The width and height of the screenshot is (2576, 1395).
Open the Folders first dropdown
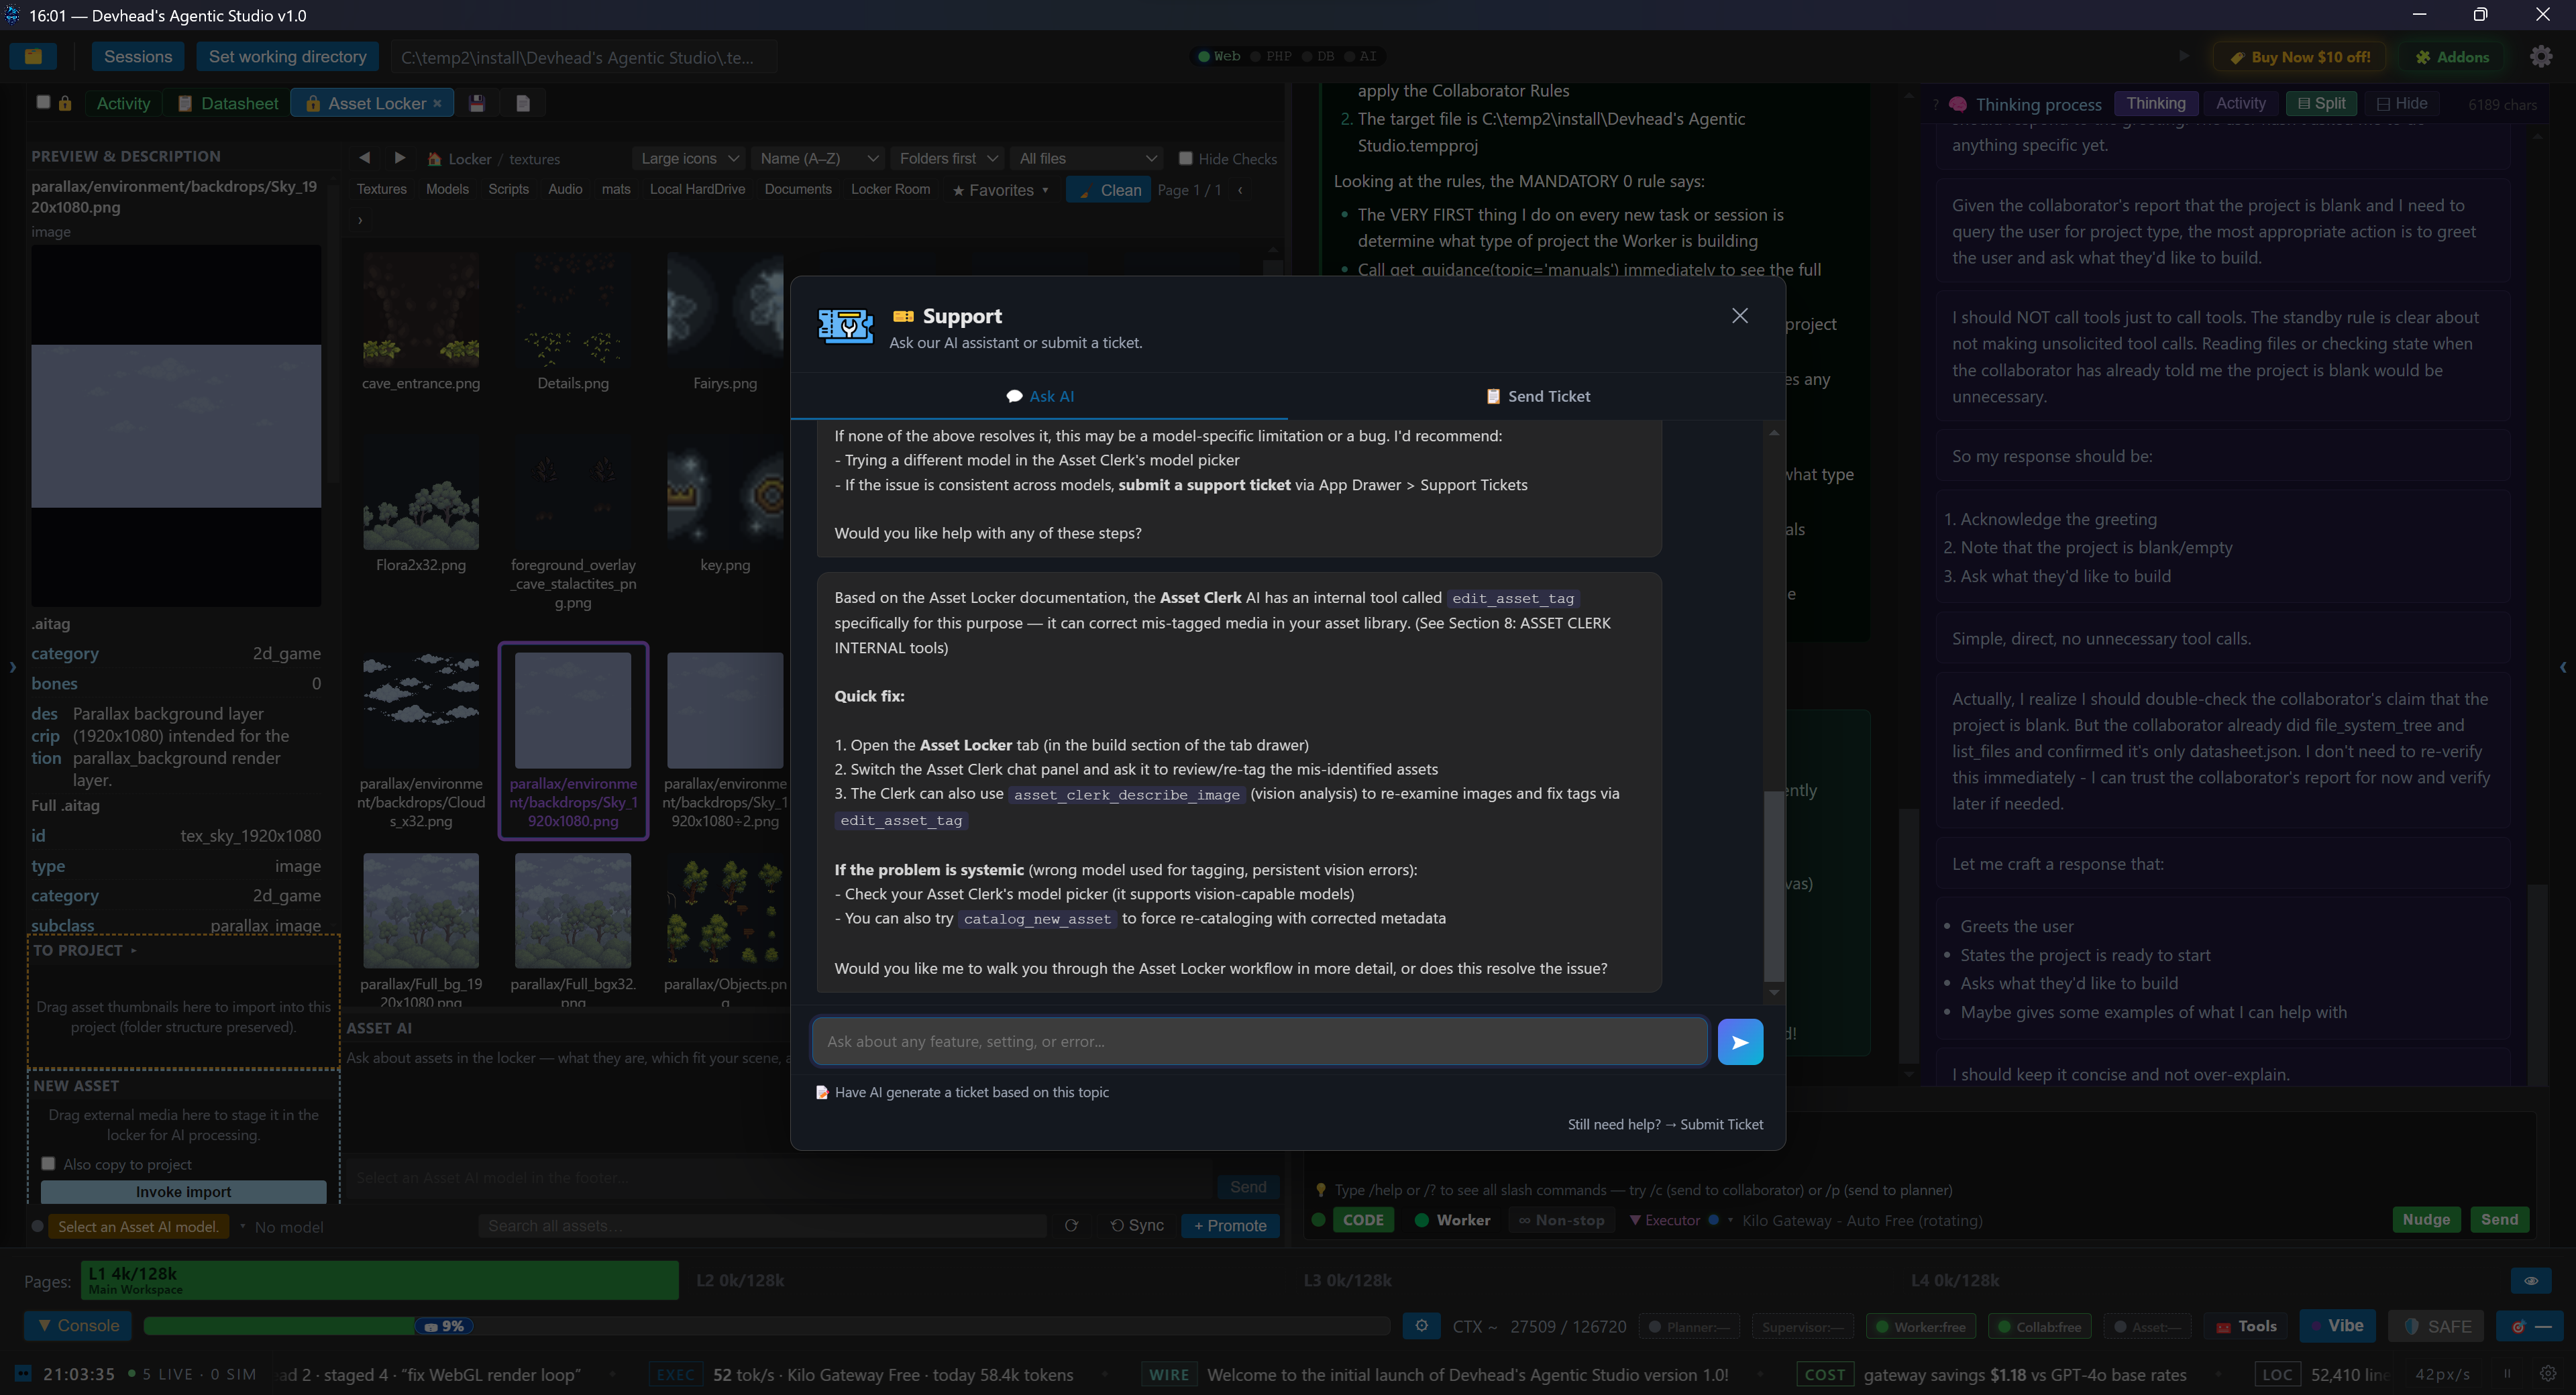pyautogui.click(x=947, y=158)
